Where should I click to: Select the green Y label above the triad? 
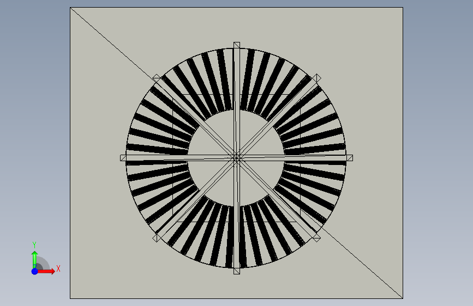[x=34, y=245]
